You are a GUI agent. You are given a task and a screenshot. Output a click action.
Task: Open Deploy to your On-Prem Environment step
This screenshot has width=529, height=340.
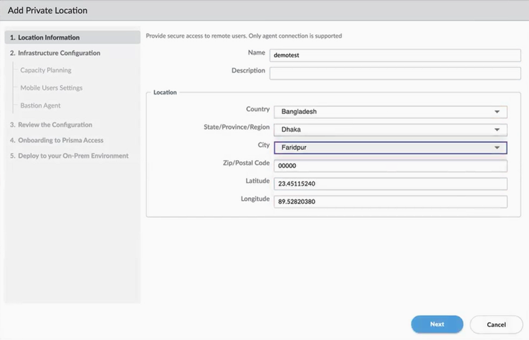[69, 156]
